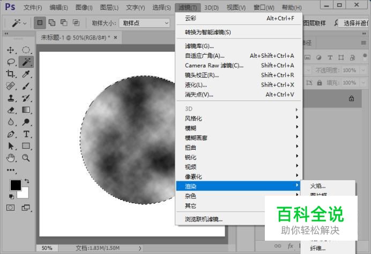Viewport: 371px width, 254px height.
Task: Select the Crop tool
Action: click(10, 74)
